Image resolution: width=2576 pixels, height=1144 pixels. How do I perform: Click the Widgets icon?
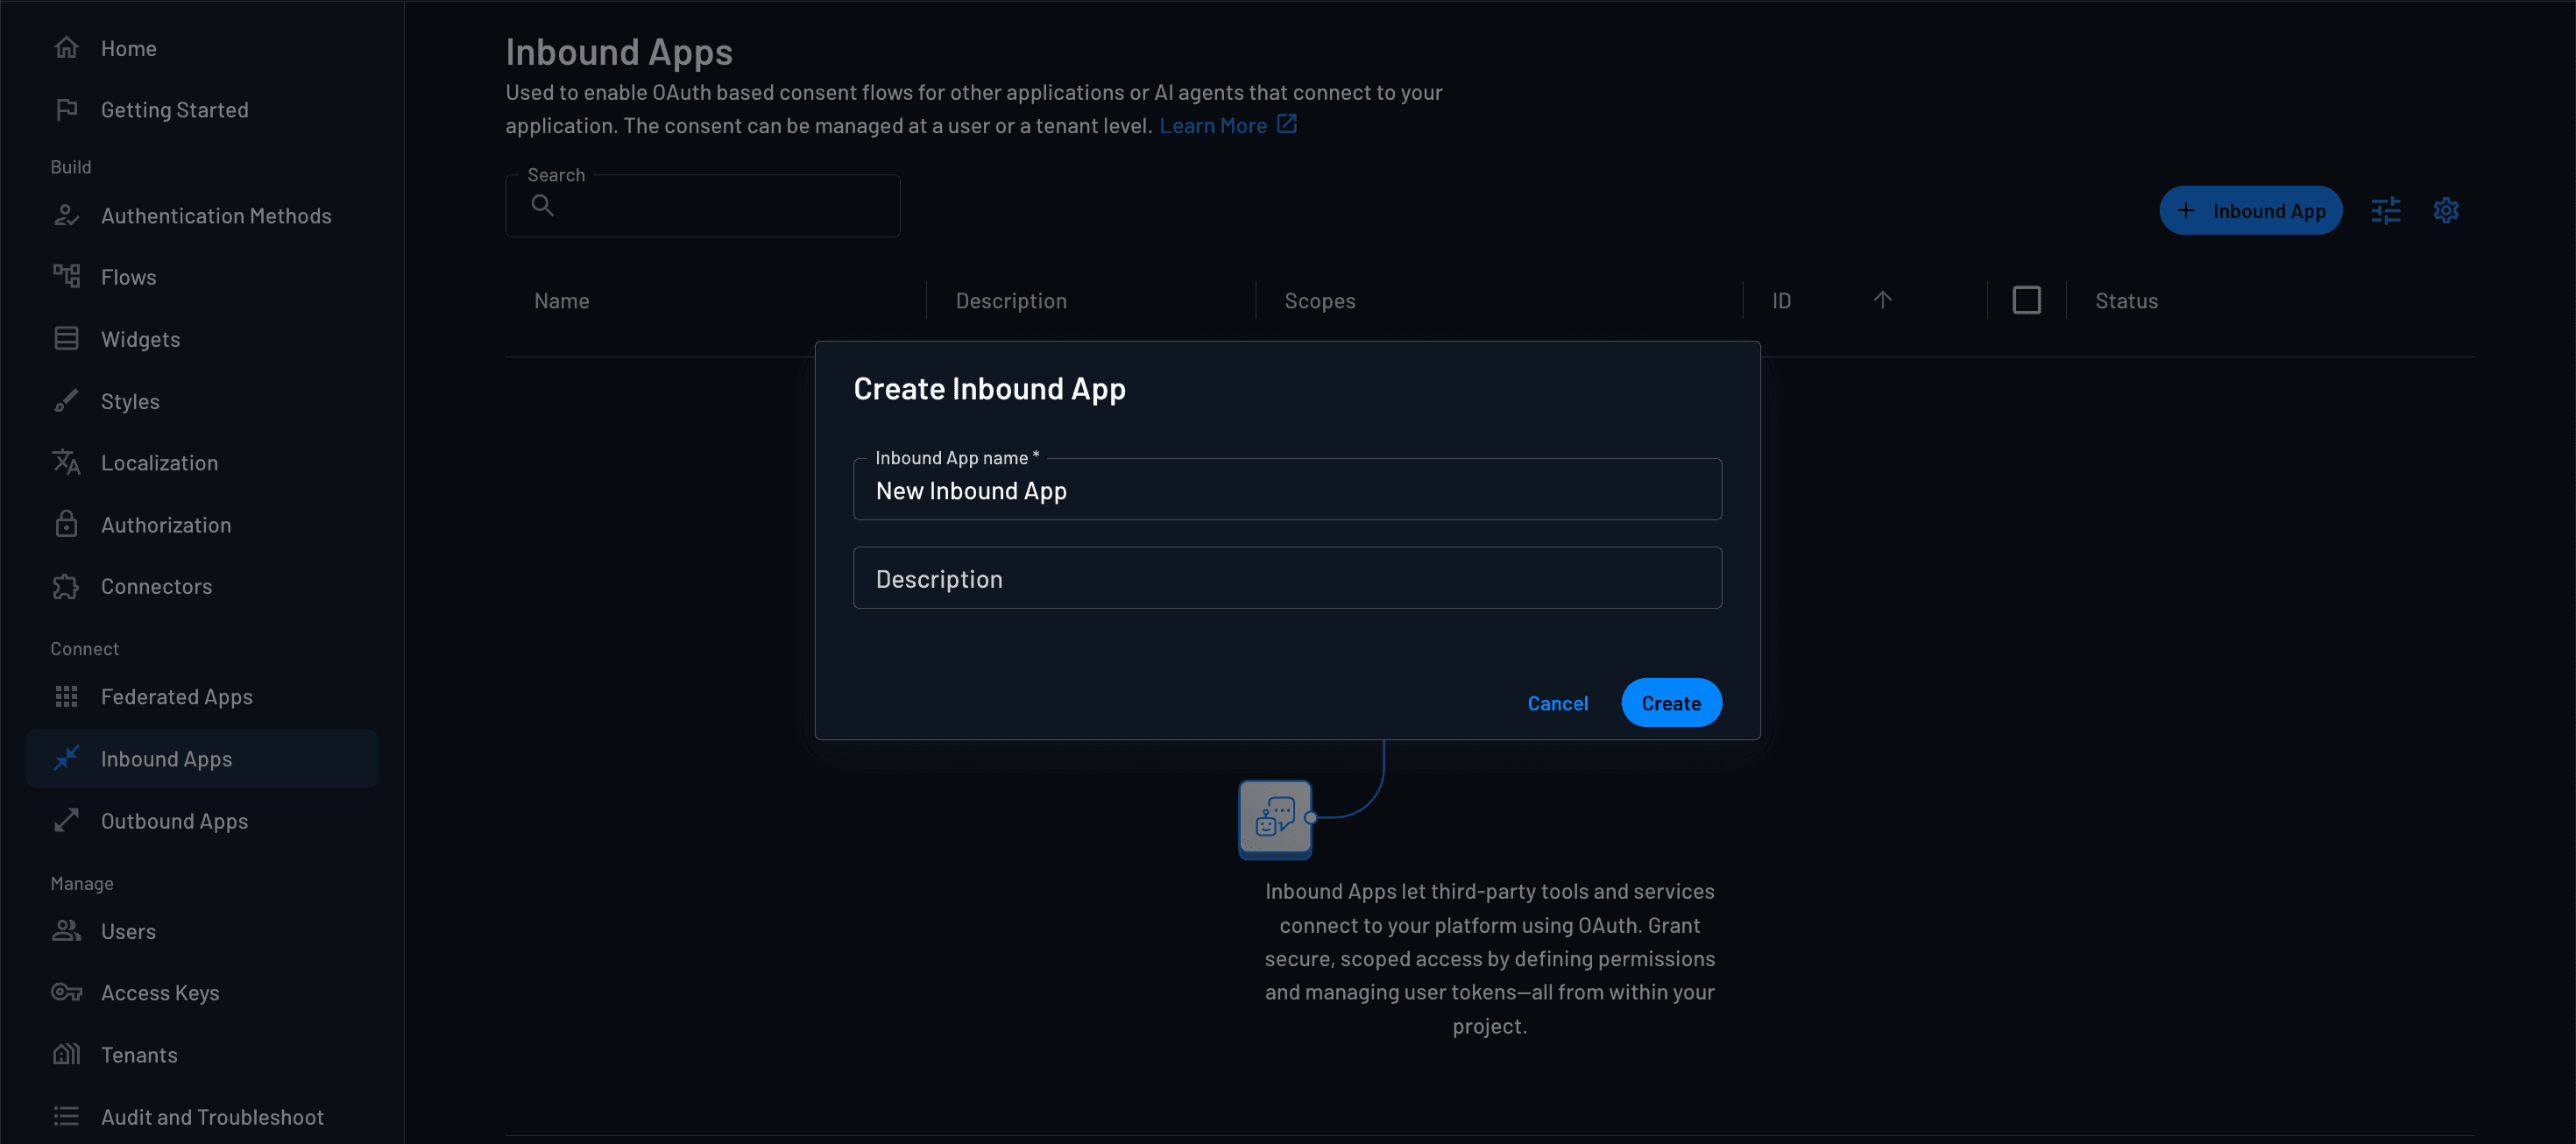point(66,338)
